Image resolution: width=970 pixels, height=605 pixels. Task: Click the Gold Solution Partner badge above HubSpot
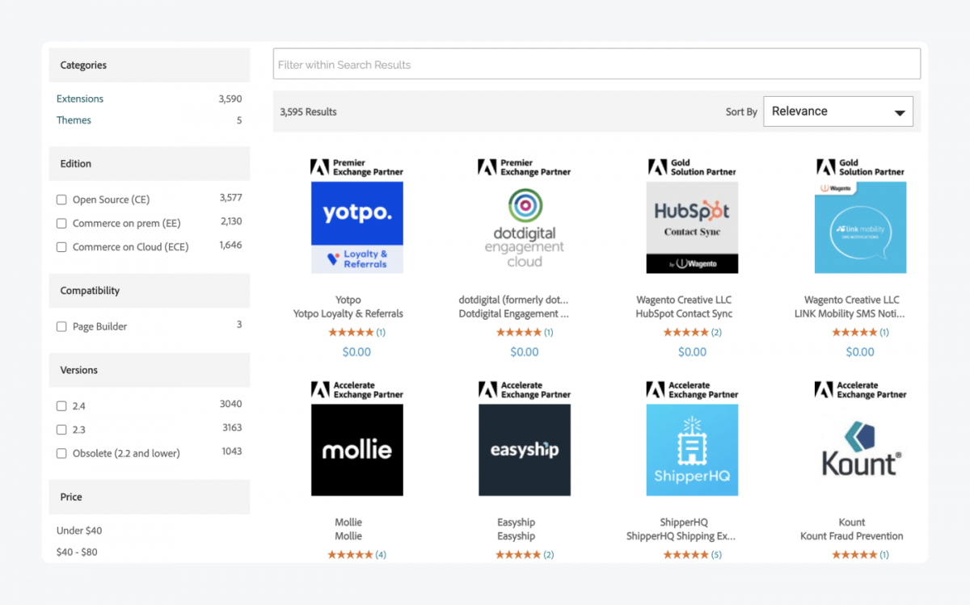point(692,167)
